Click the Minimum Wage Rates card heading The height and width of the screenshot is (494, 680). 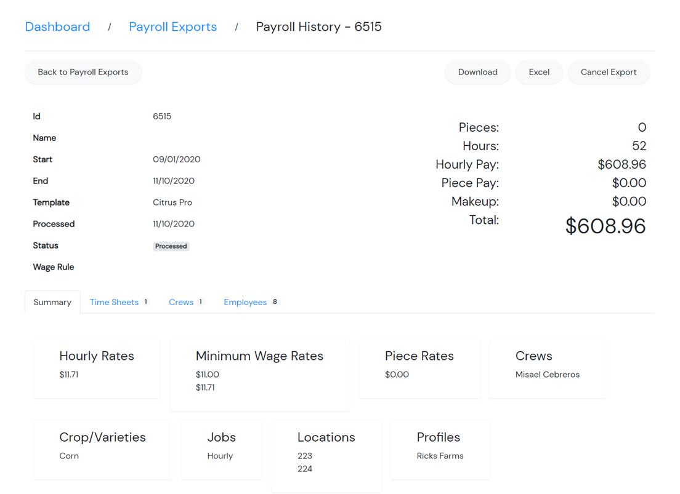(259, 356)
